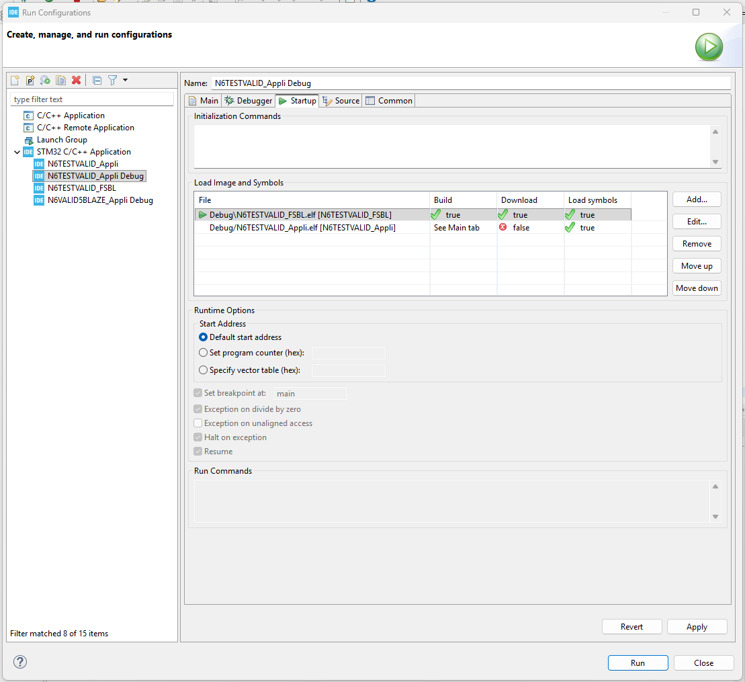745x682 pixels.
Task: Switch to the Main tab
Action: (x=204, y=101)
